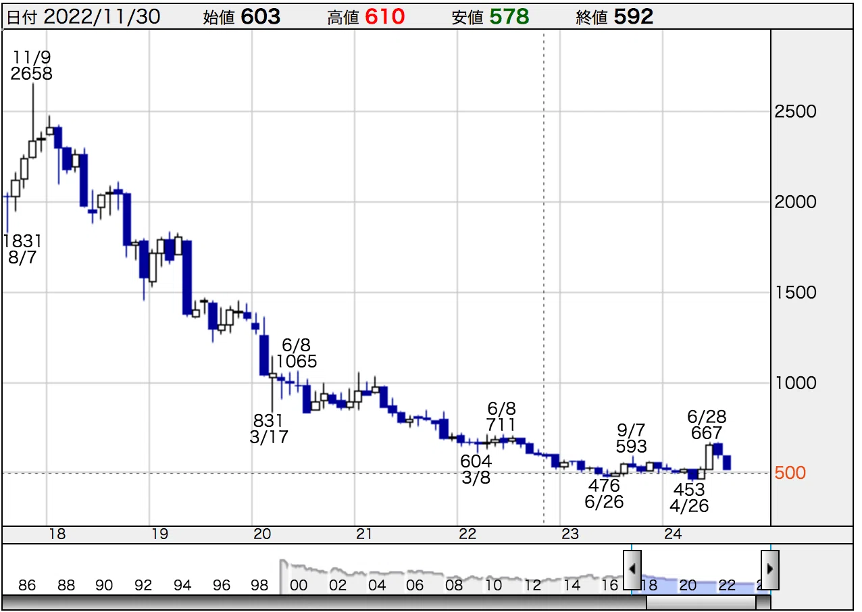Click the 4/26 low label 453
The image size is (862, 612).
pos(689,490)
